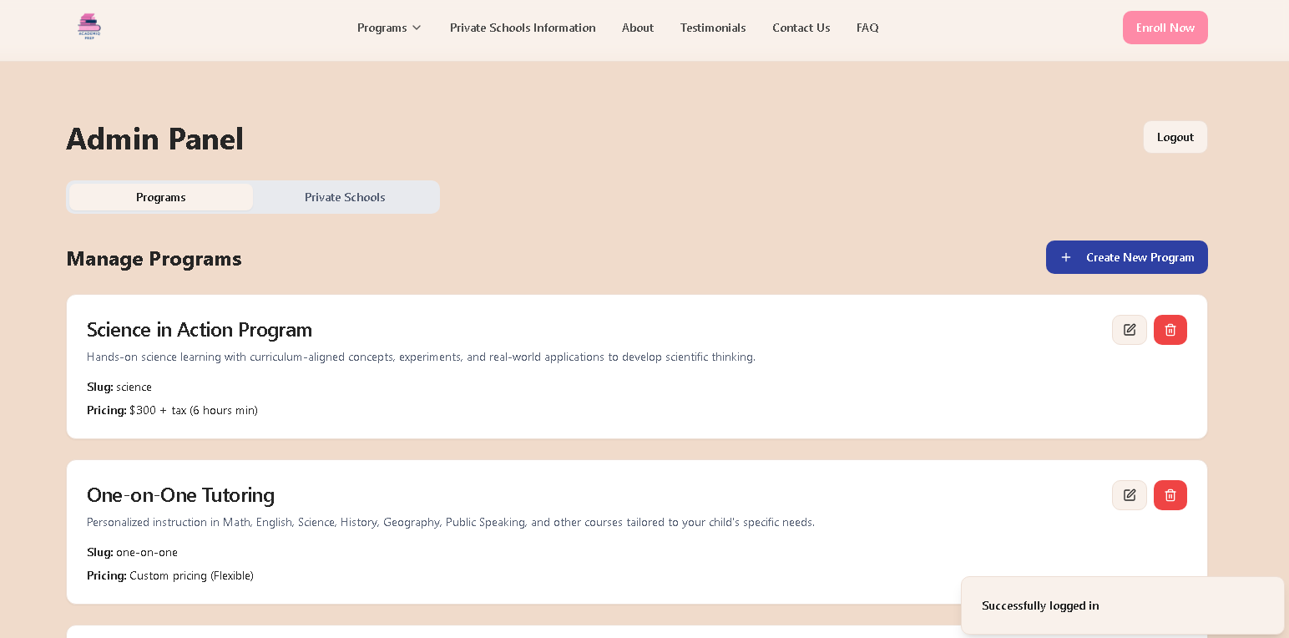Click the delete trash icon for Science in Action

(x=1170, y=329)
